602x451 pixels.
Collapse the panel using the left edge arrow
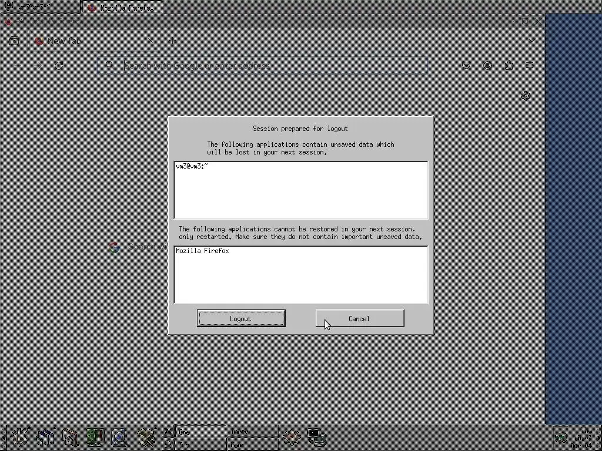(x=3, y=437)
